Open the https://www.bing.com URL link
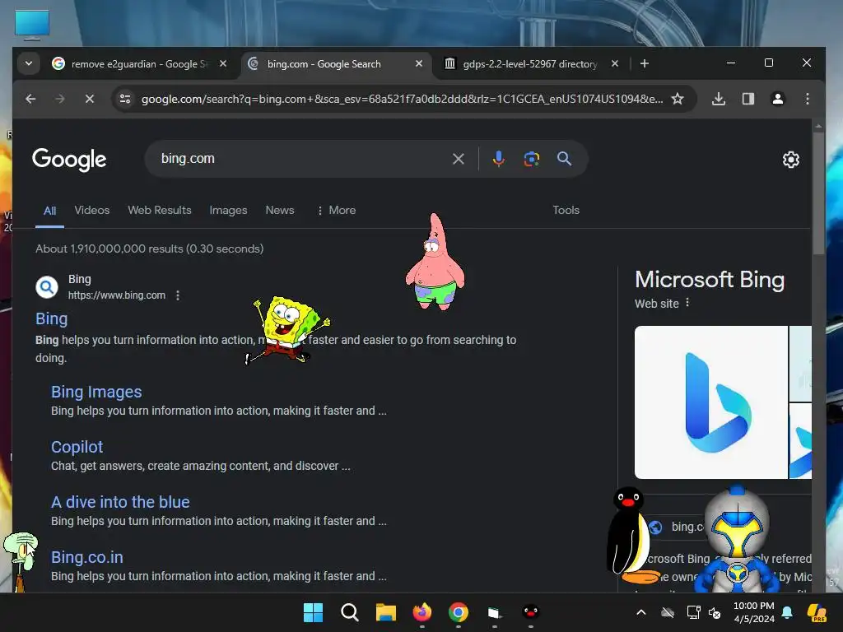Viewport: 843px width, 632px height. pos(117,295)
